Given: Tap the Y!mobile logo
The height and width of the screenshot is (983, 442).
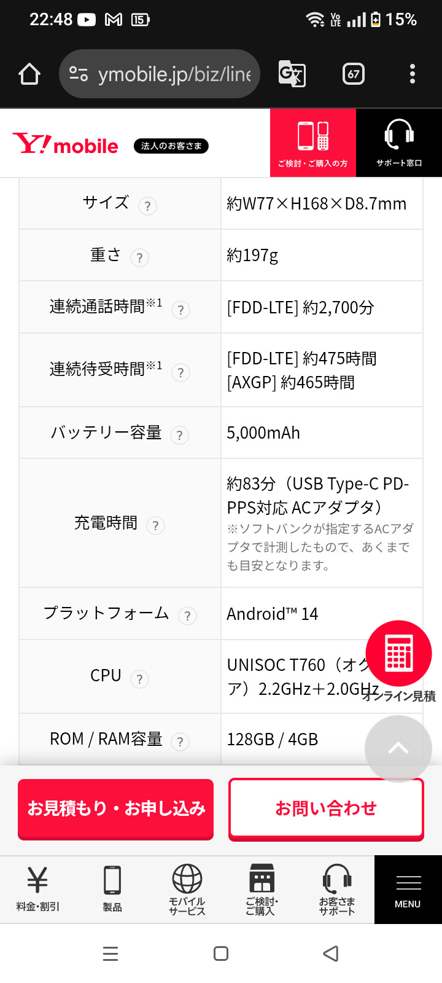Looking at the screenshot, I should [x=66, y=144].
